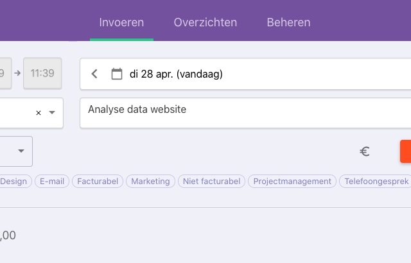Select the Telefoongesprek tag
The height and width of the screenshot is (263, 411).
pos(376,181)
